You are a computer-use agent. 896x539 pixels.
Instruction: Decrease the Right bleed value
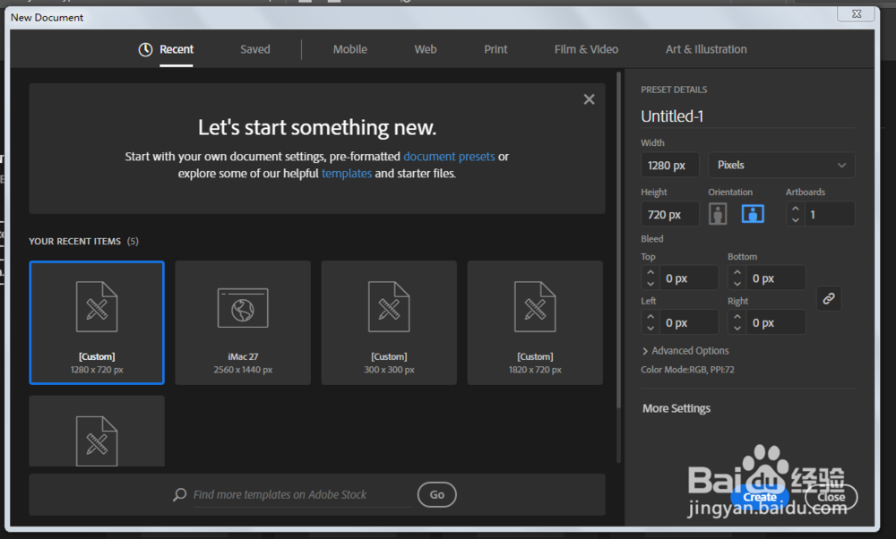click(737, 329)
